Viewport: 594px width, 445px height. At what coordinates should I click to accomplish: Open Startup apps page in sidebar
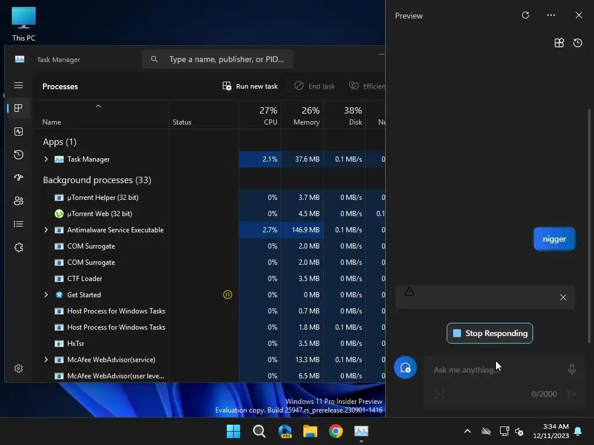coord(18,177)
